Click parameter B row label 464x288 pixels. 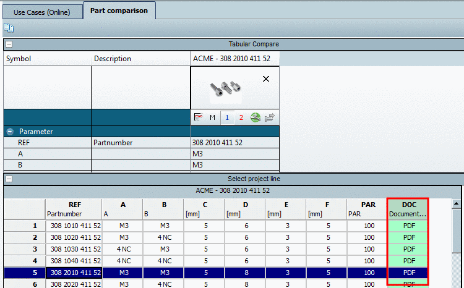20,164
